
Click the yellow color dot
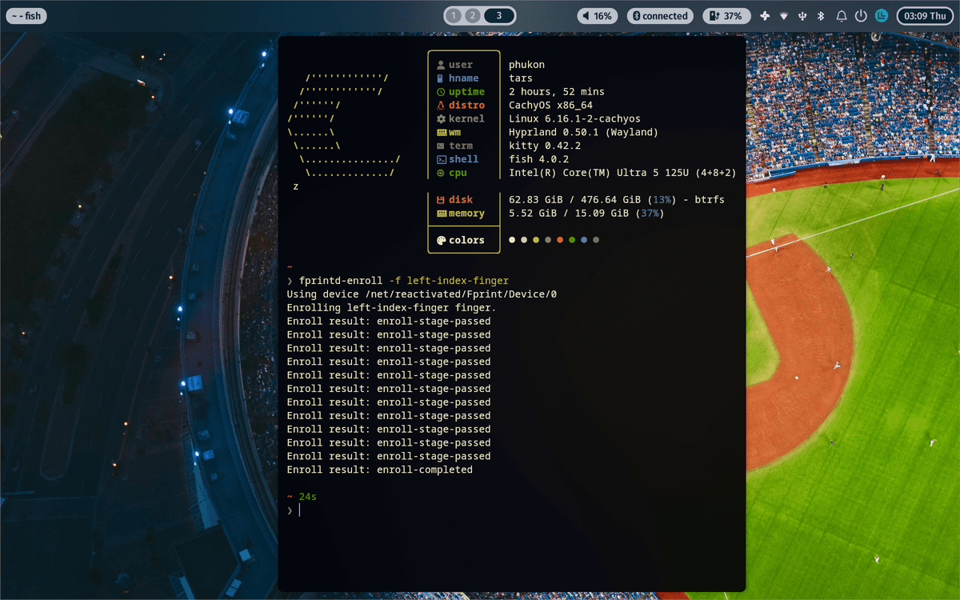(536, 240)
